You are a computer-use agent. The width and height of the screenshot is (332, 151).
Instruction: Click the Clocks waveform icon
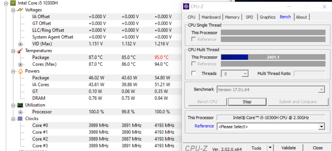(20, 119)
